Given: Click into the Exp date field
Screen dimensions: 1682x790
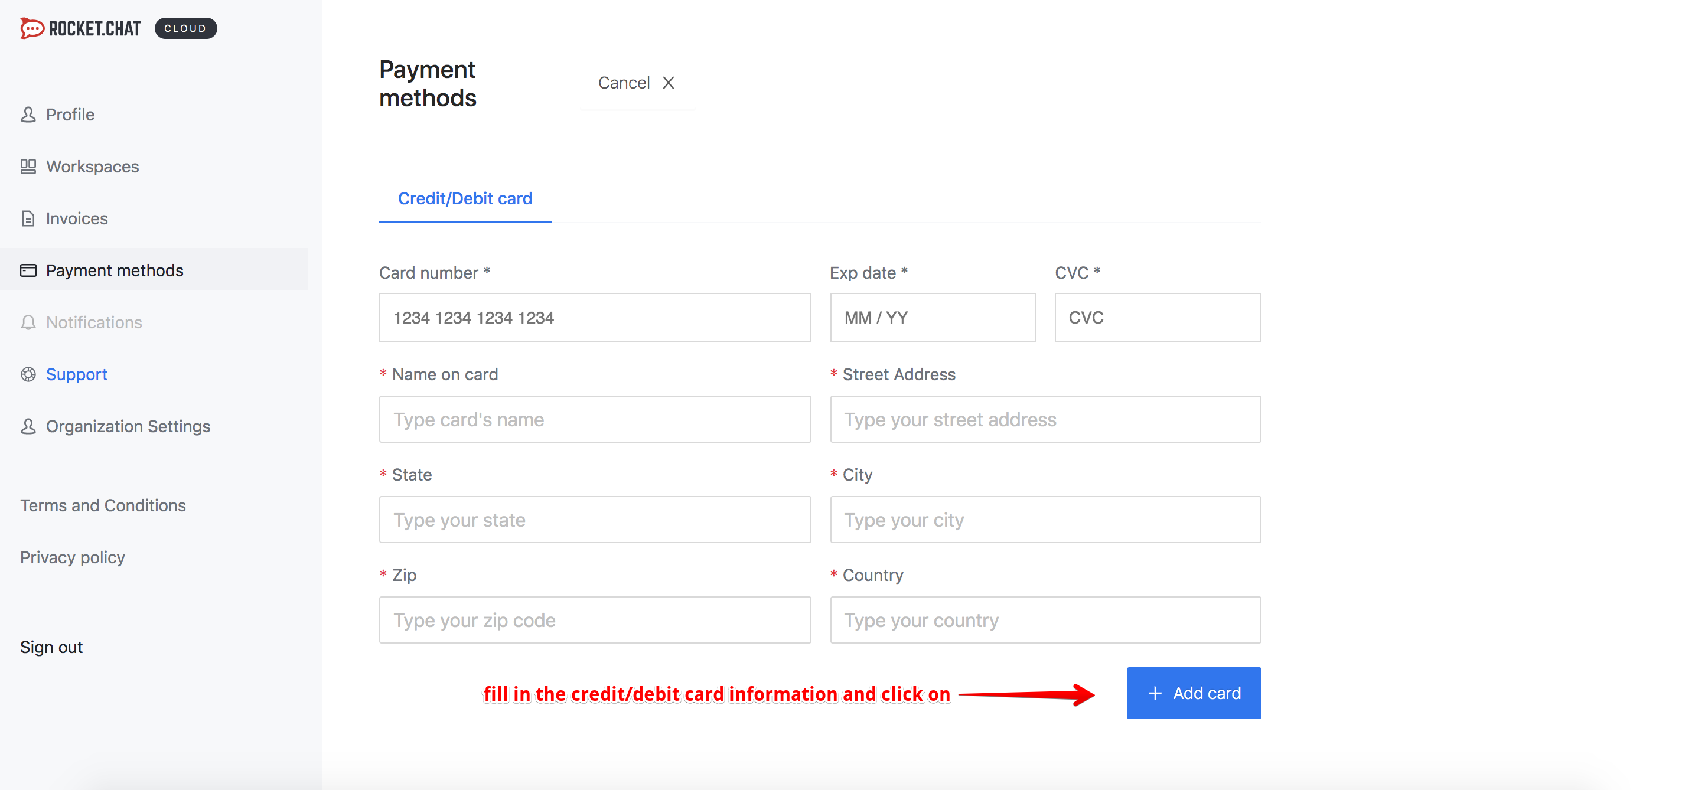Looking at the screenshot, I should [x=933, y=318].
